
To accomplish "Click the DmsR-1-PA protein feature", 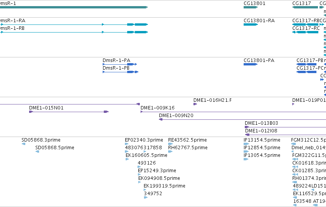I will tap(120, 64).
